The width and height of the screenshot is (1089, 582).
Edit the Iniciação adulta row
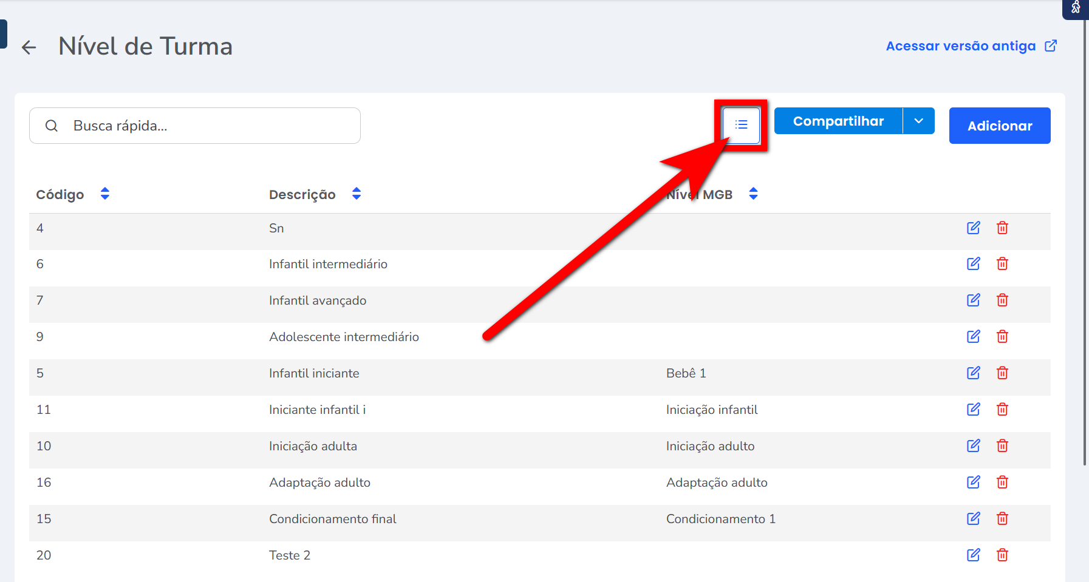click(x=973, y=446)
